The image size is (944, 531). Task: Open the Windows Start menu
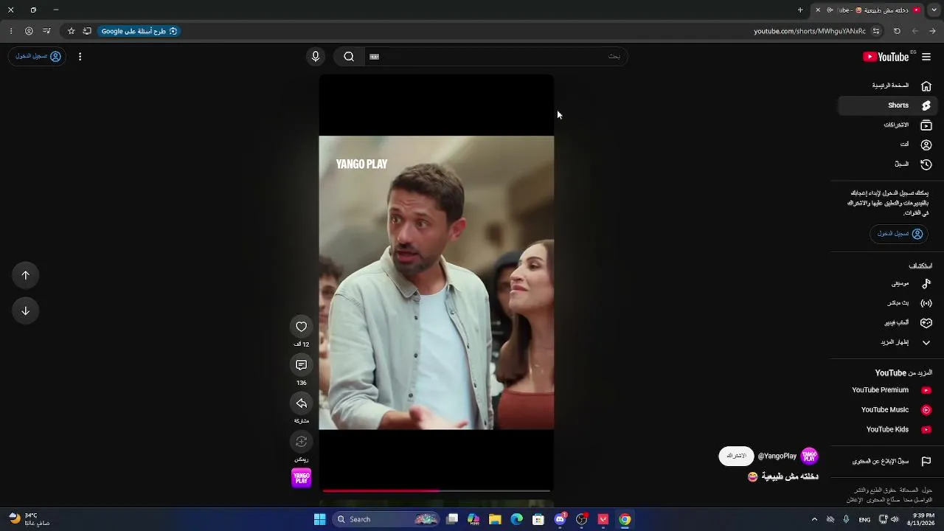click(319, 519)
